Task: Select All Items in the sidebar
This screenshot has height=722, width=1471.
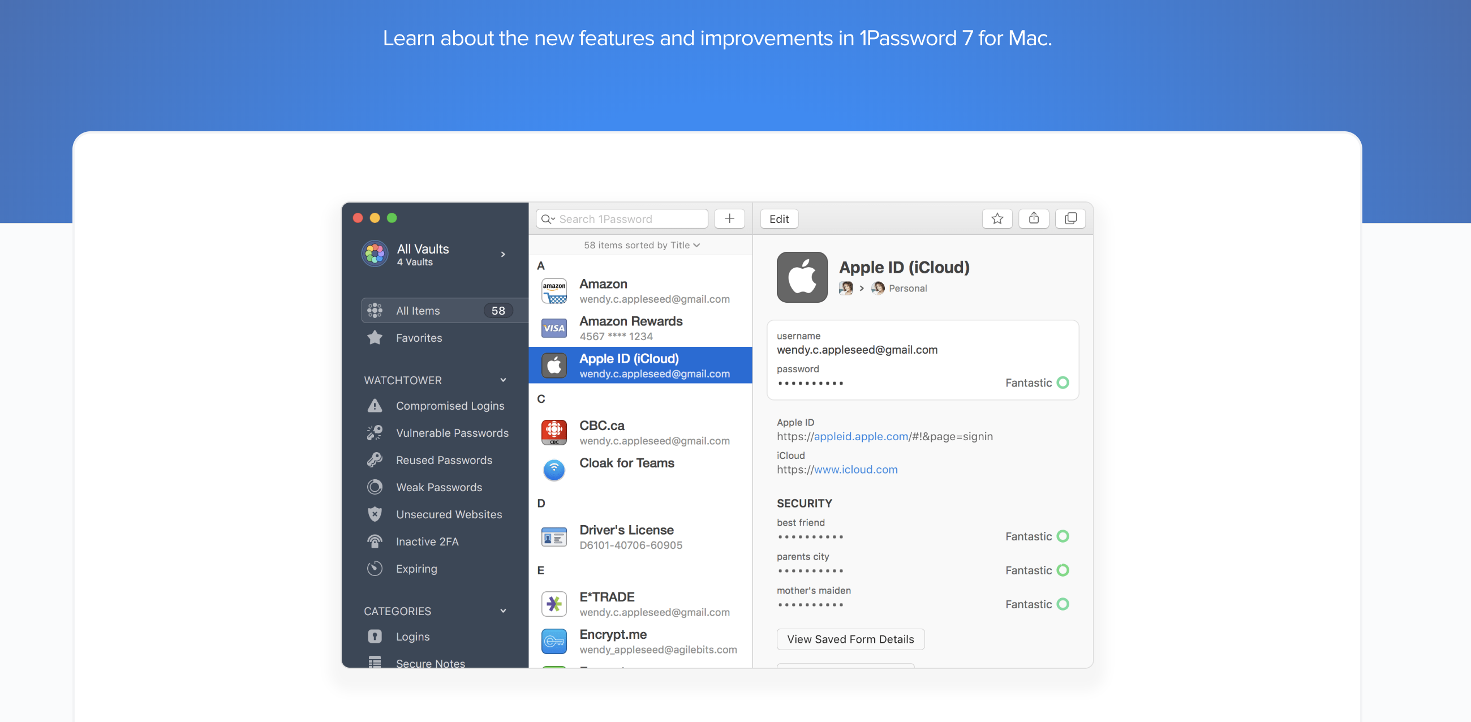Action: click(x=445, y=311)
